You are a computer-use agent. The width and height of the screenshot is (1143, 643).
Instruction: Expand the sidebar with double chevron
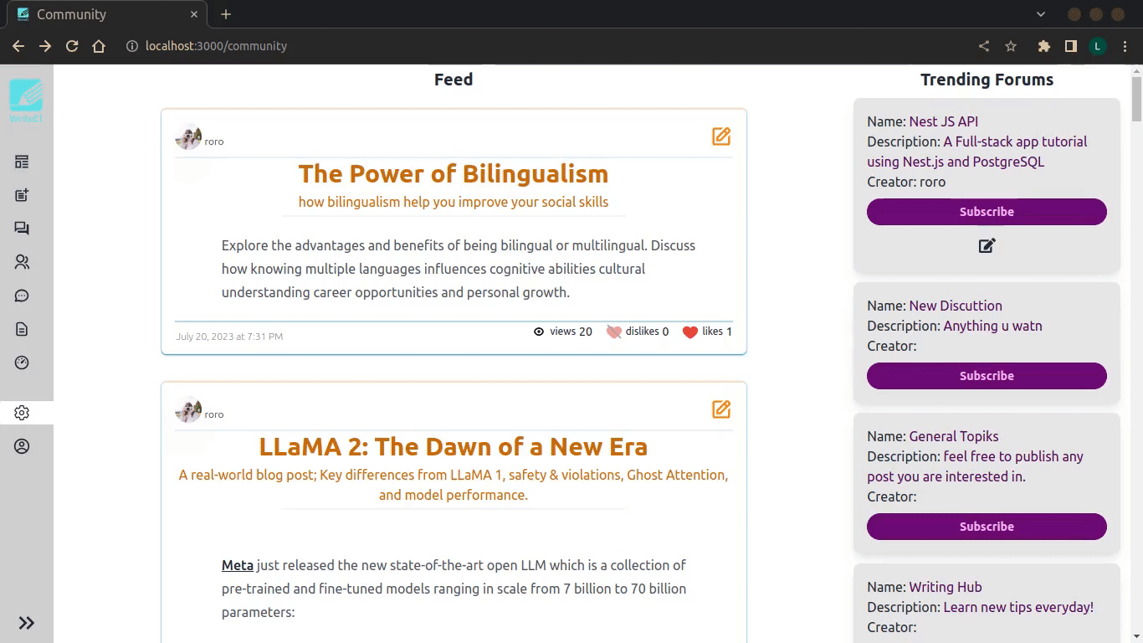(x=27, y=623)
